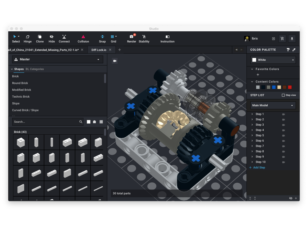The width and height of the screenshot is (308, 231).
Task: Select the Connect tool
Action: 64,38
